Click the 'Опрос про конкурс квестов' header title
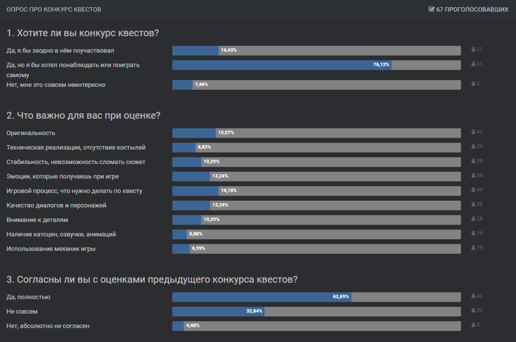Image resolution: width=516 pixels, height=342 pixels. tap(54, 10)
